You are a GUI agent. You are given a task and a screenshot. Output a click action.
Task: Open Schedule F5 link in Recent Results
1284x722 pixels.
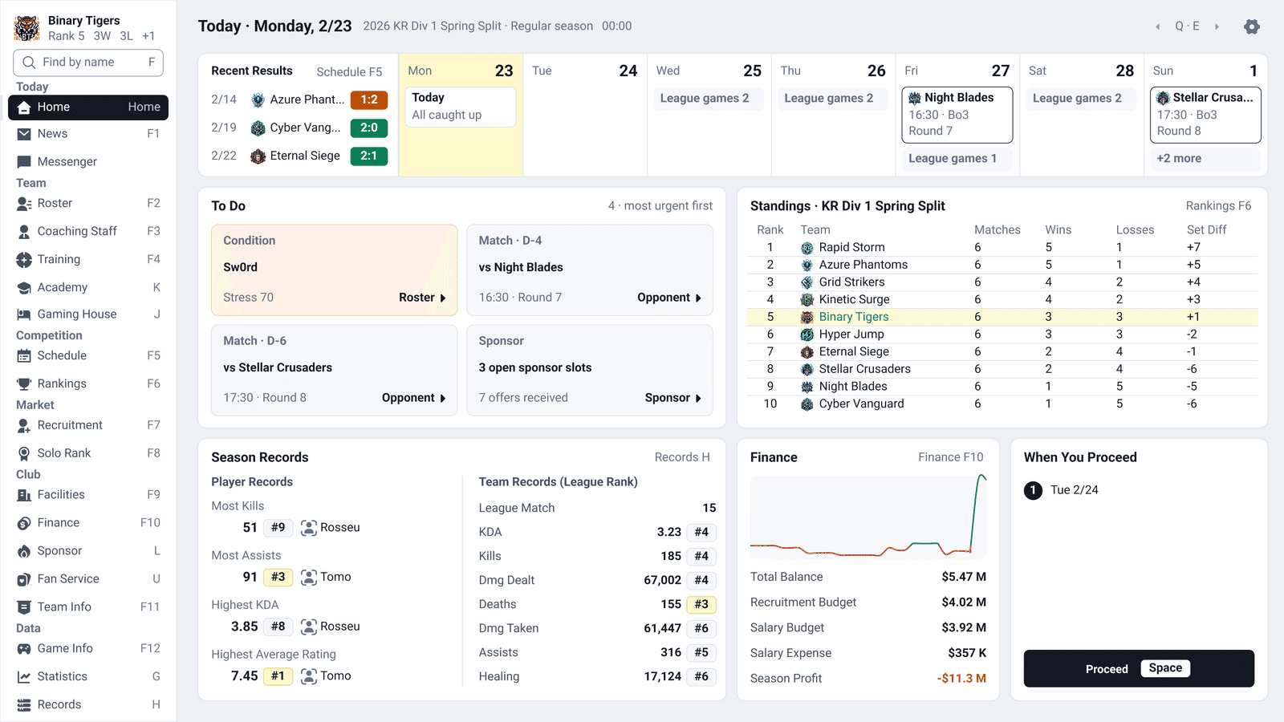(349, 71)
